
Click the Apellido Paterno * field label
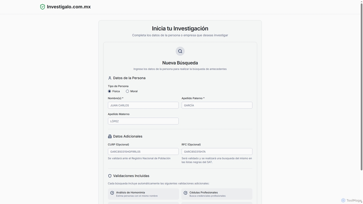click(193, 98)
